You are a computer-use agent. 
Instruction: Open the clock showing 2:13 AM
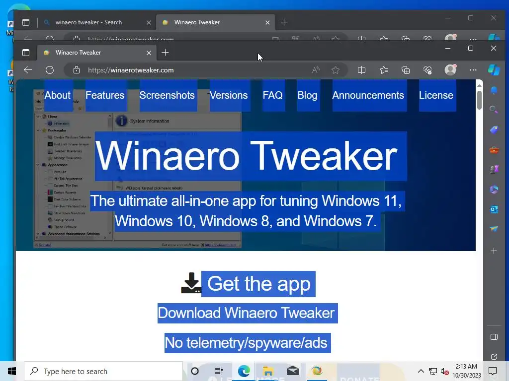(467, 371)
